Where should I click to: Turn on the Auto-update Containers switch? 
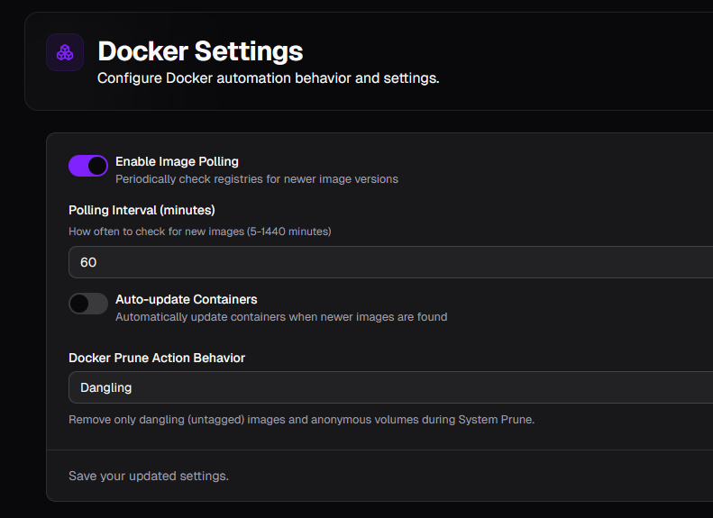pyautogui.click(x=88, y=304)
